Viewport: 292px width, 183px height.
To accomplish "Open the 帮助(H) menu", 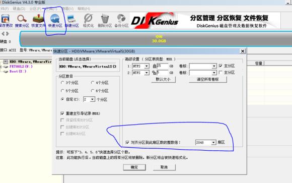I will pos(84,9).
